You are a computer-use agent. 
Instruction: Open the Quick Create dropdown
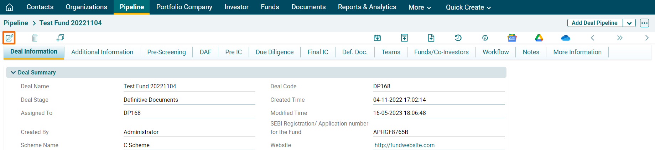click(468, 7)
